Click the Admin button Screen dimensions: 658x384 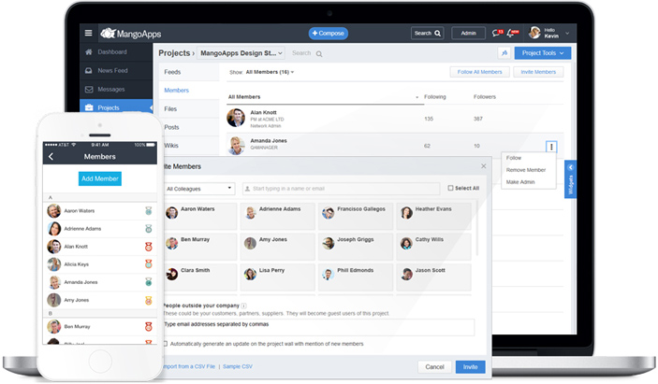pos(468,33)
